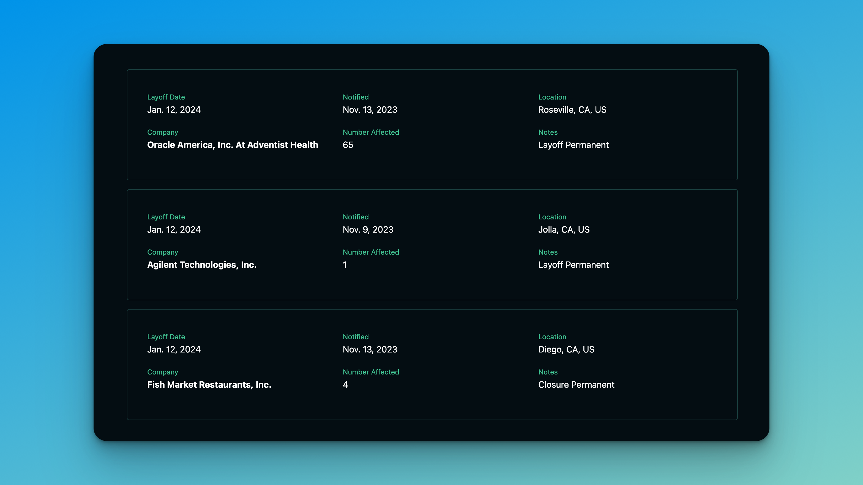Click Jan. 12, 2024 in Agilent card
The image size is (863, 485).
point(174,230)
